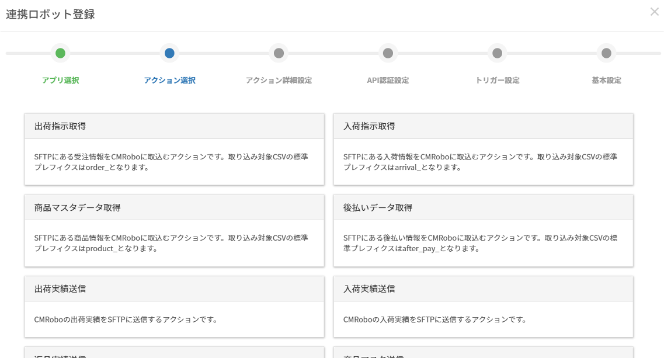664x358 pixels.
Task: Click the product_ prefix description text
Action: (171, 243)
